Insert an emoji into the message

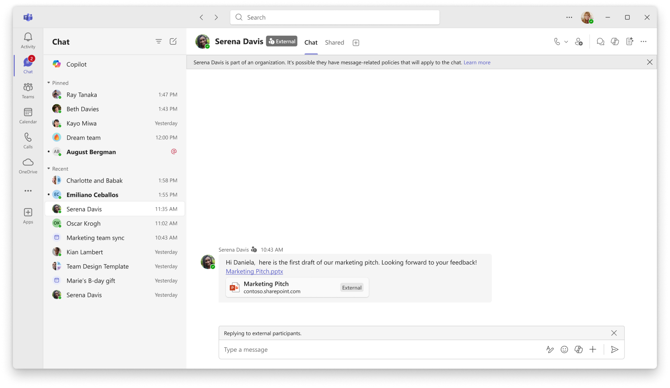pos(564,349)
